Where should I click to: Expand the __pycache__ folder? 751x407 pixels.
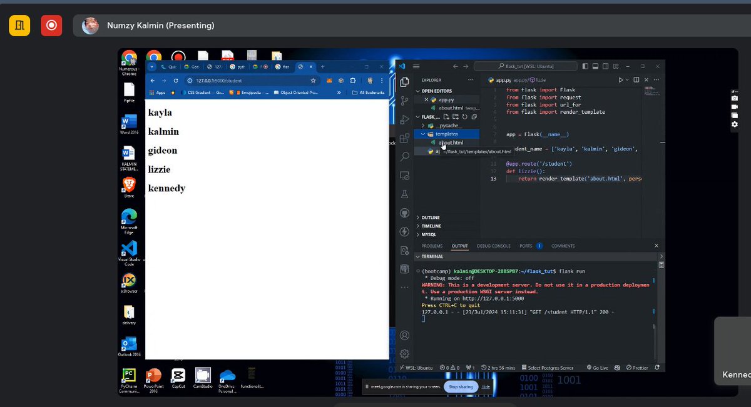[447, 126]
